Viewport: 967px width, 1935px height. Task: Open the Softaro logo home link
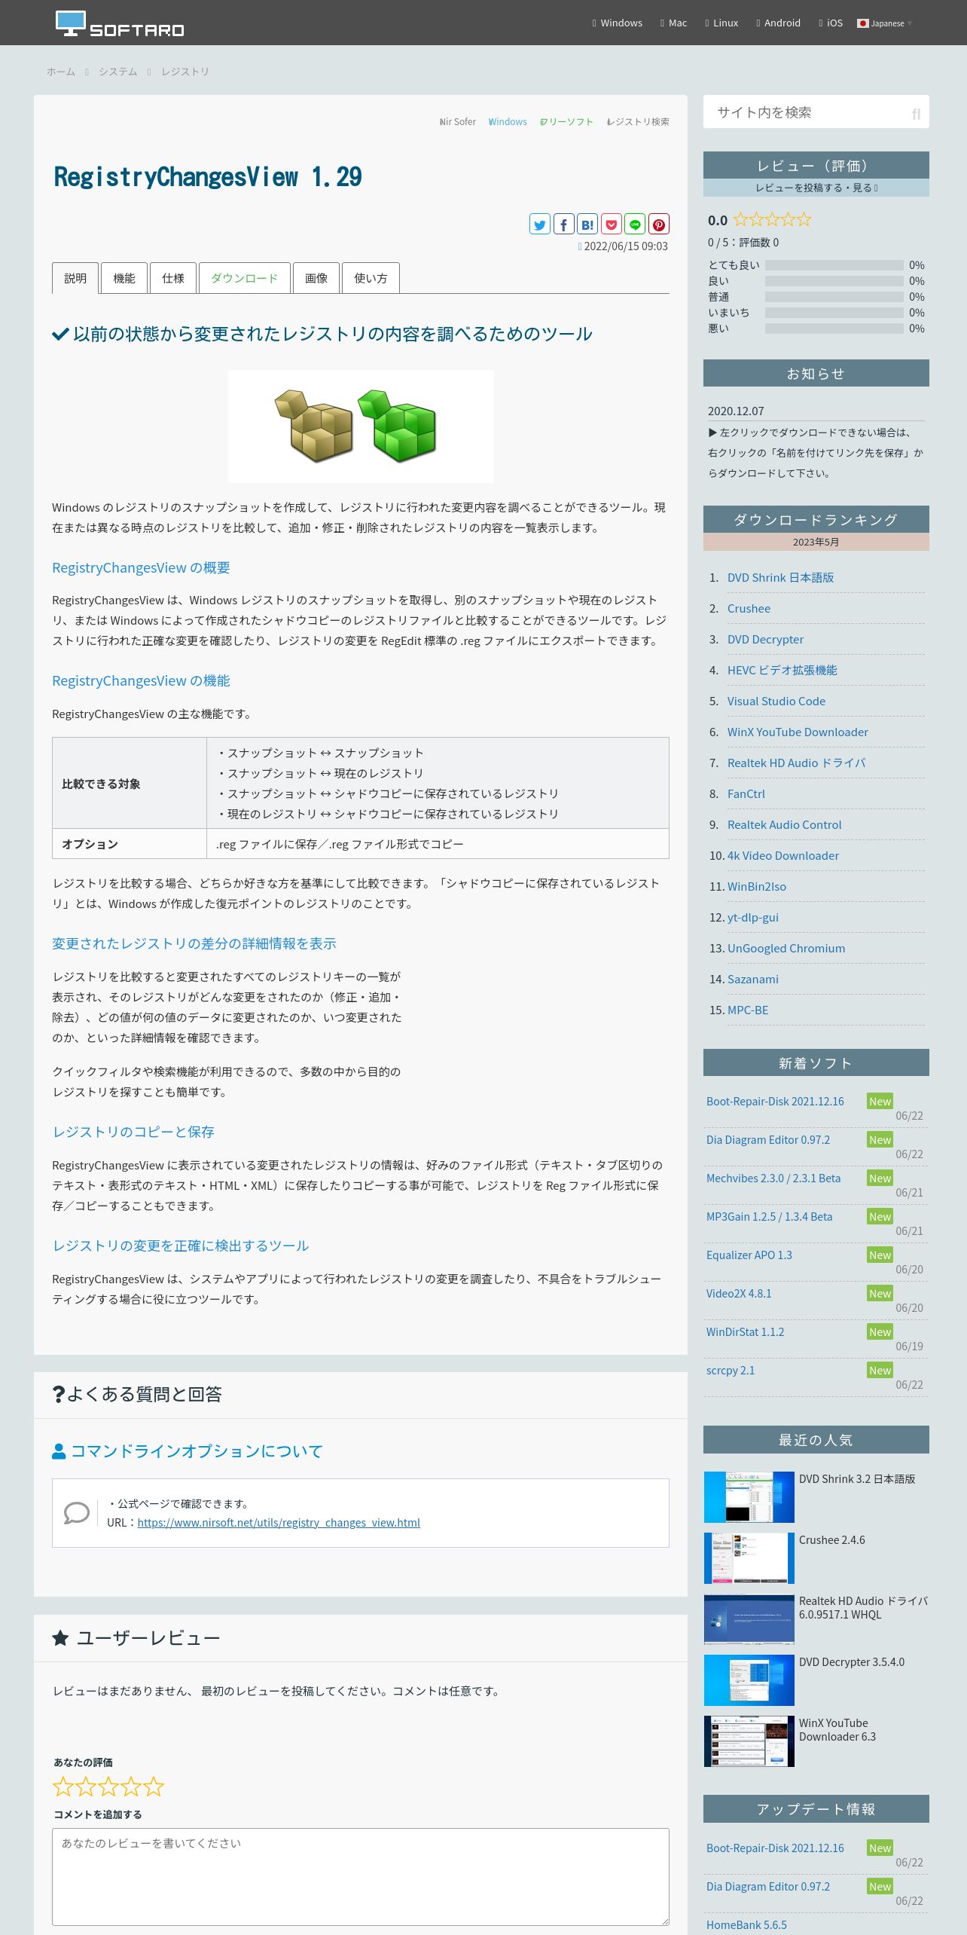point(120,23)
